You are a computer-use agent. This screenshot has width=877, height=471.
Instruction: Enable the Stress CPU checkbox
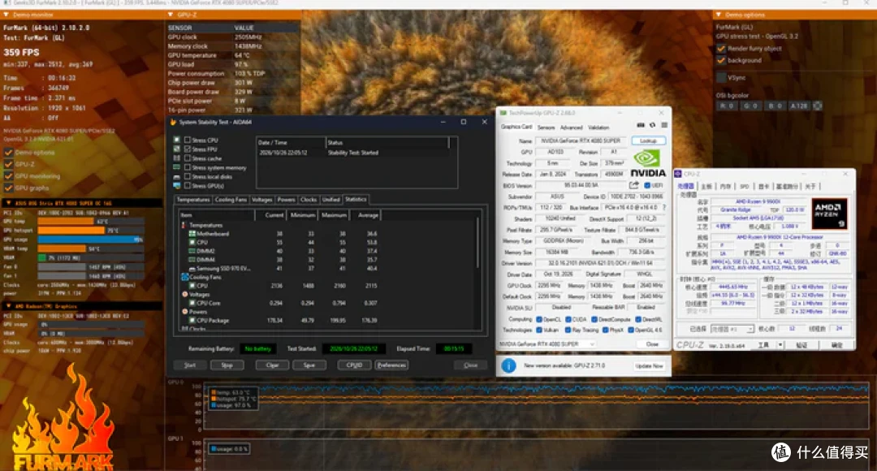(x=188, y=140)
